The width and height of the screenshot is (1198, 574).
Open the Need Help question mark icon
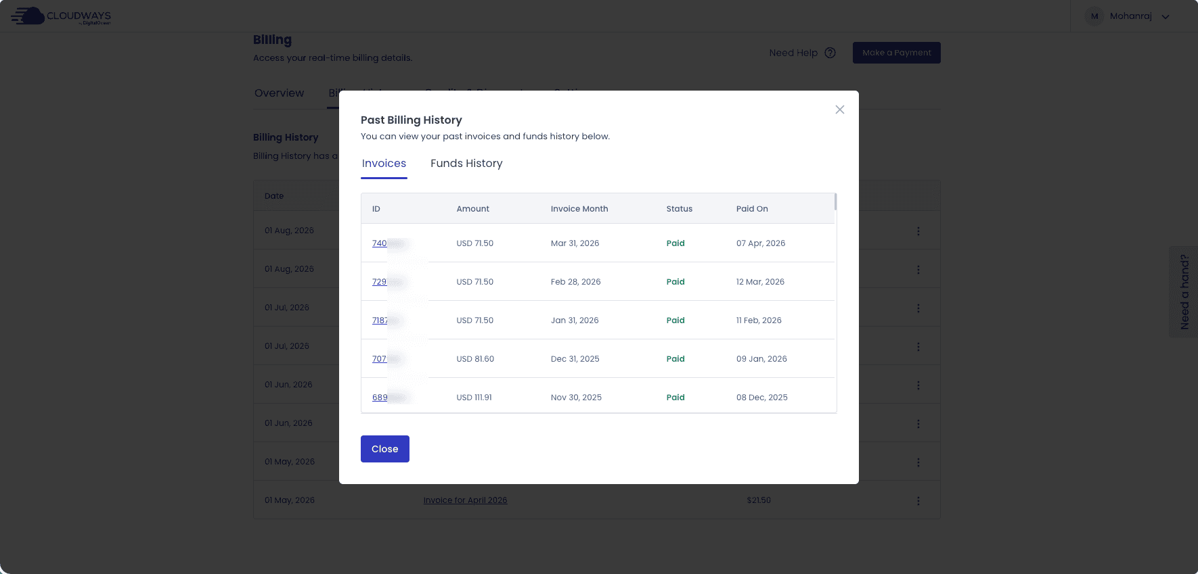click(830, 53)
